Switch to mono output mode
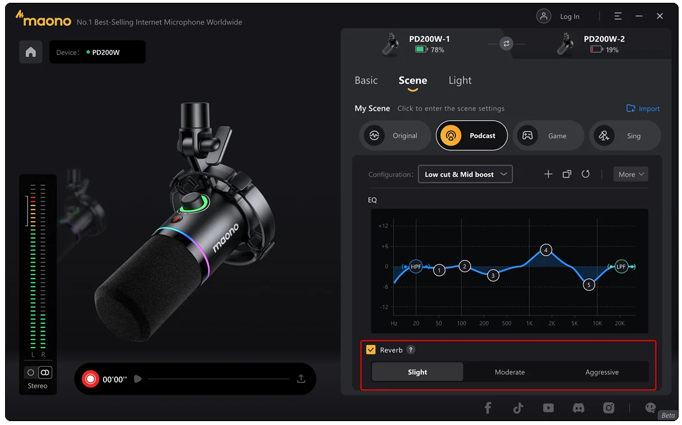 [x=30, y=372]
